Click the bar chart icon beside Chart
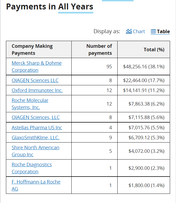Image resolution: width=176 pixels, height=203 pixels. point(129,32)
